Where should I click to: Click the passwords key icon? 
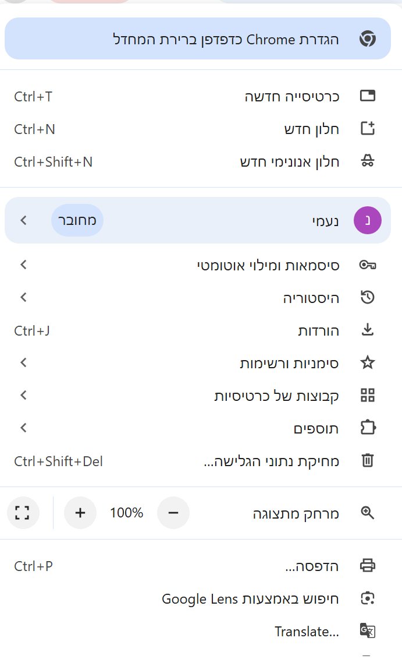tap(368, 265)
